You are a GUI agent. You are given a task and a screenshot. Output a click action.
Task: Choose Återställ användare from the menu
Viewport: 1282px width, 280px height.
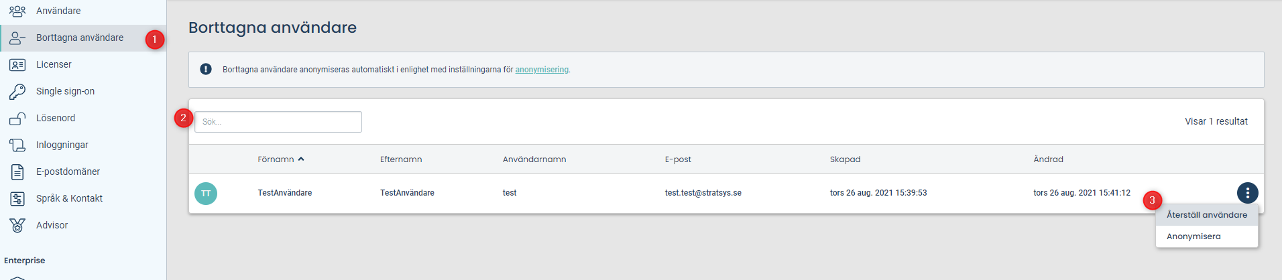coord(1207,215)
